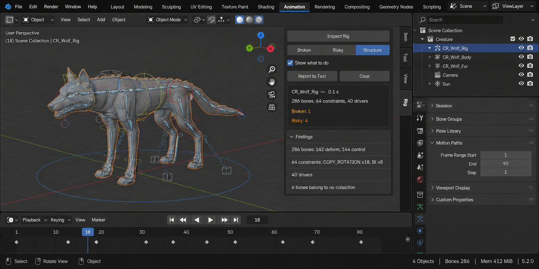Click the pan hand viewport icon

point(272,82)
